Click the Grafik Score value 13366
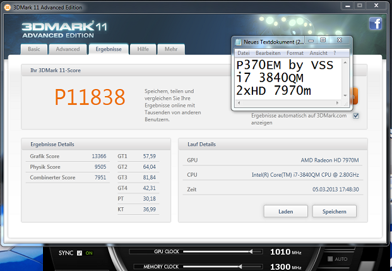 (99, 156)
